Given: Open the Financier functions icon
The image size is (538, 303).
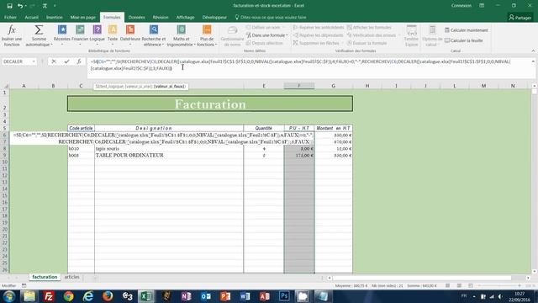Looking at the screenshot, I should tap(80, 30).
